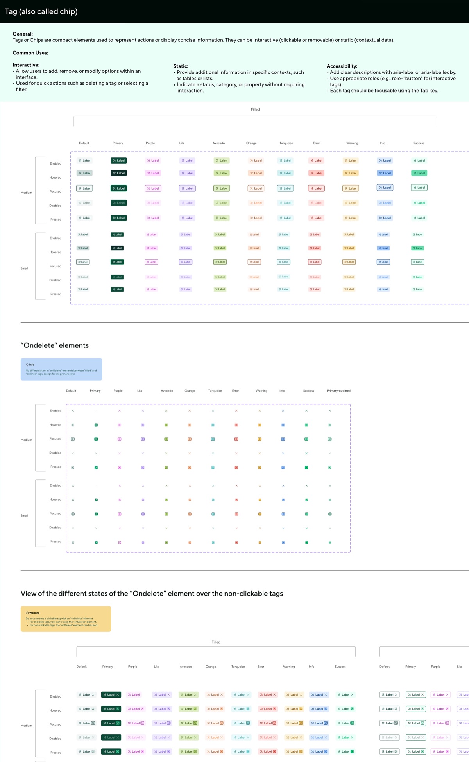This screenshot has width=469, height=762.
Task: Click filled Disabled Warning Label tag with delete cross
Action: (x=294, y=737)
